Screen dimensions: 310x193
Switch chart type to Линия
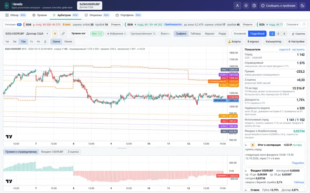click(x=68, y=41)
